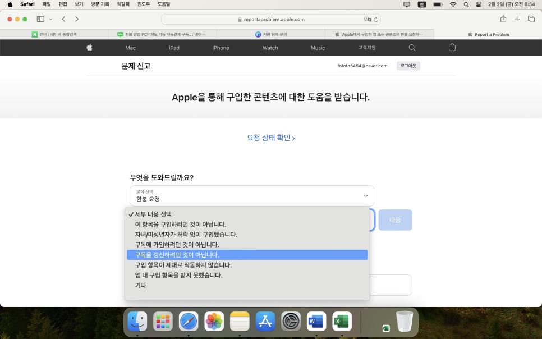This screenshot has width=542, height=339.
Task: Open Notes from the Dock
Action: pos(240,321)
